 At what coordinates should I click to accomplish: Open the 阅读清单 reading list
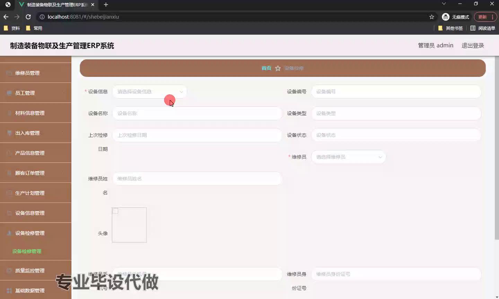(483, 28)
